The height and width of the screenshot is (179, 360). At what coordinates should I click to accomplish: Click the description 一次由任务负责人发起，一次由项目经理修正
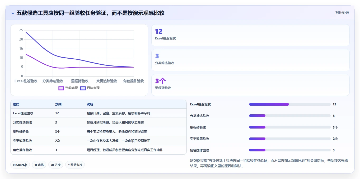[x=119, y=141]
